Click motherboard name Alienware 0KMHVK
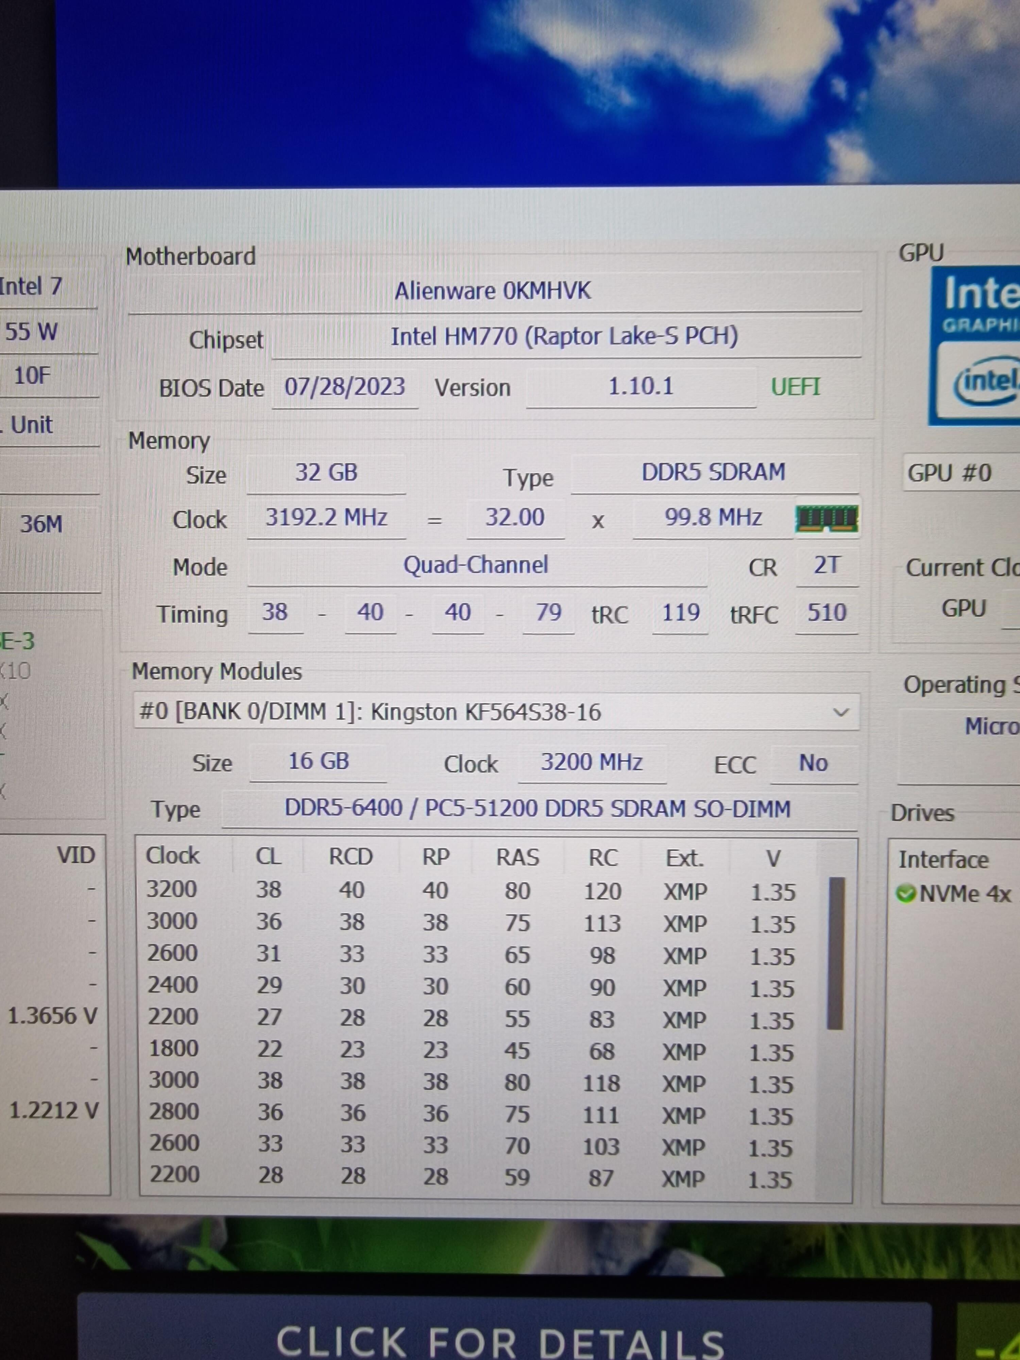Screen dimensions: 1020x1360 [494, 291]
